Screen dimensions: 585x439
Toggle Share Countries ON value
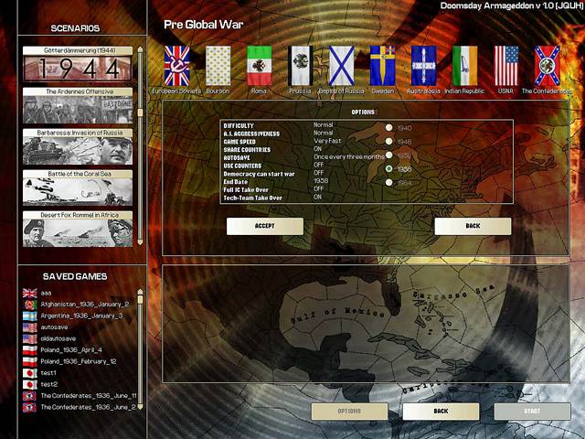[318, 149]
